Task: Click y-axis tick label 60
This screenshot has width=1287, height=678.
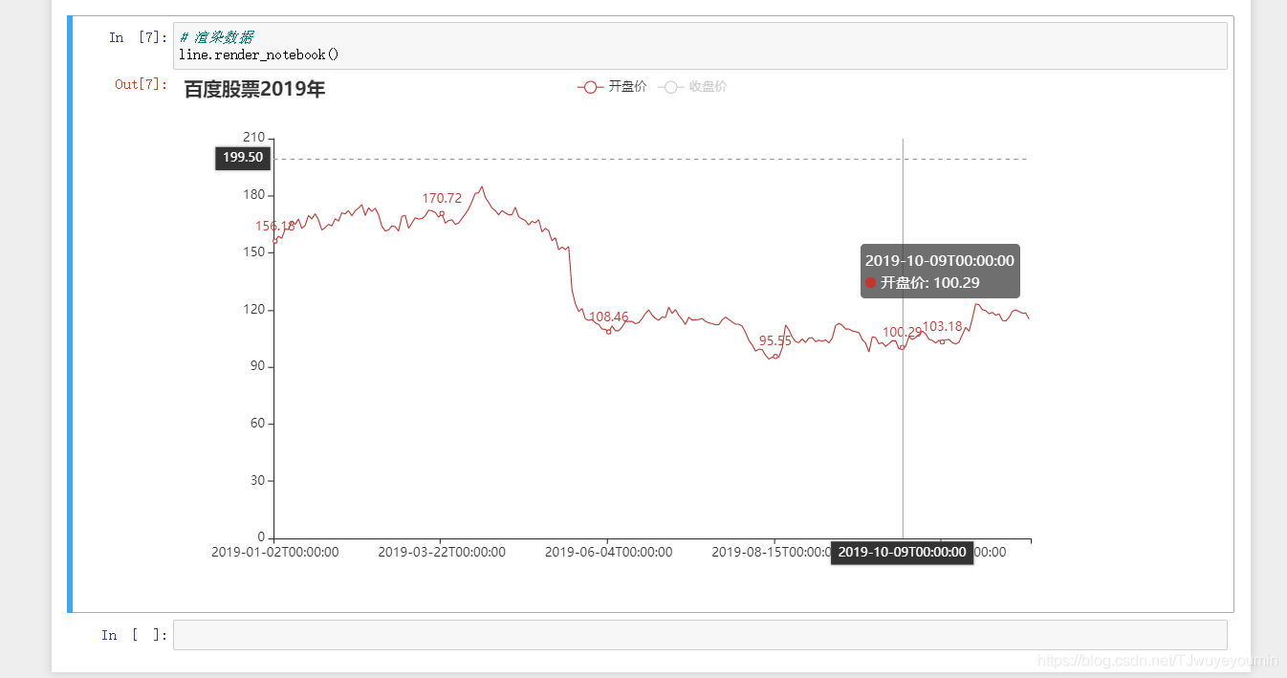Action: 257,424
